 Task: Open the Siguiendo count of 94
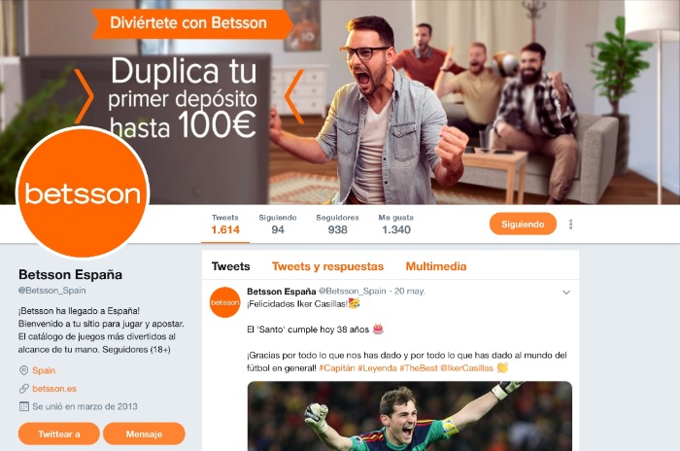[x=278, y=224]
